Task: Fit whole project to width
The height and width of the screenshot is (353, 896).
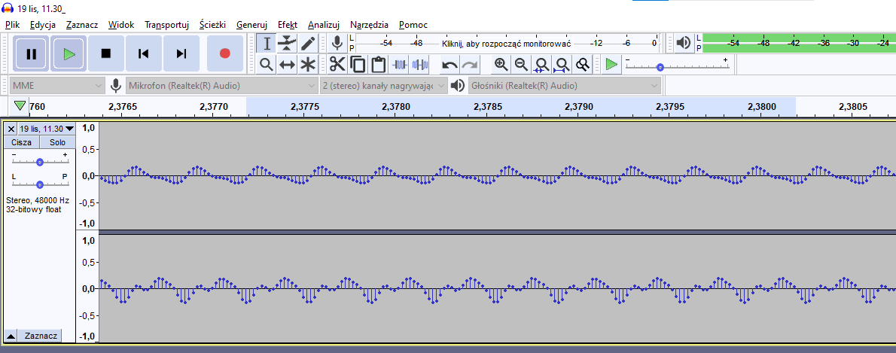Action: [x=562, y=65]
